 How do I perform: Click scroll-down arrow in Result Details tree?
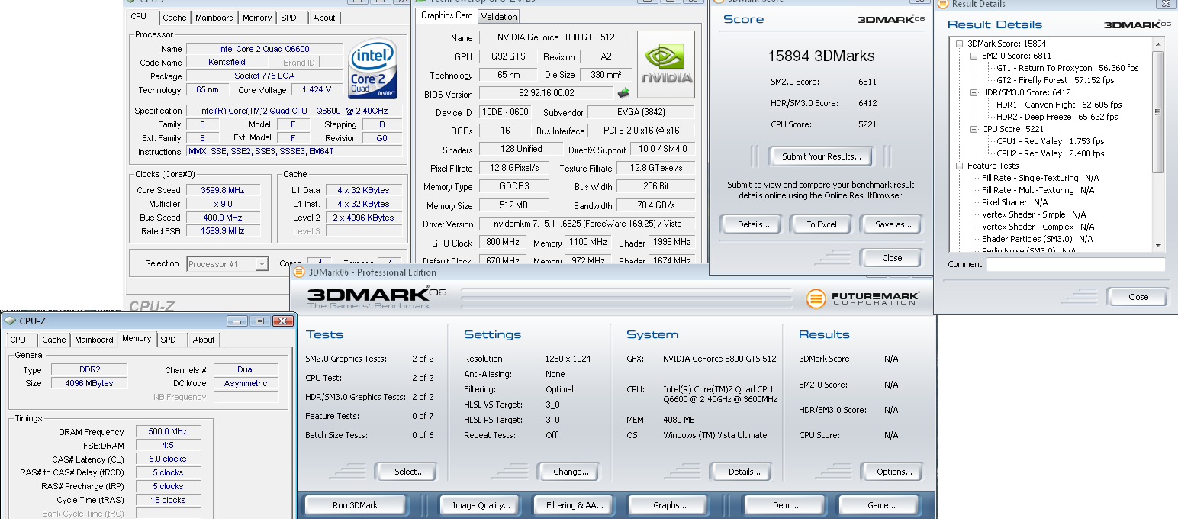pos(1159,245)
